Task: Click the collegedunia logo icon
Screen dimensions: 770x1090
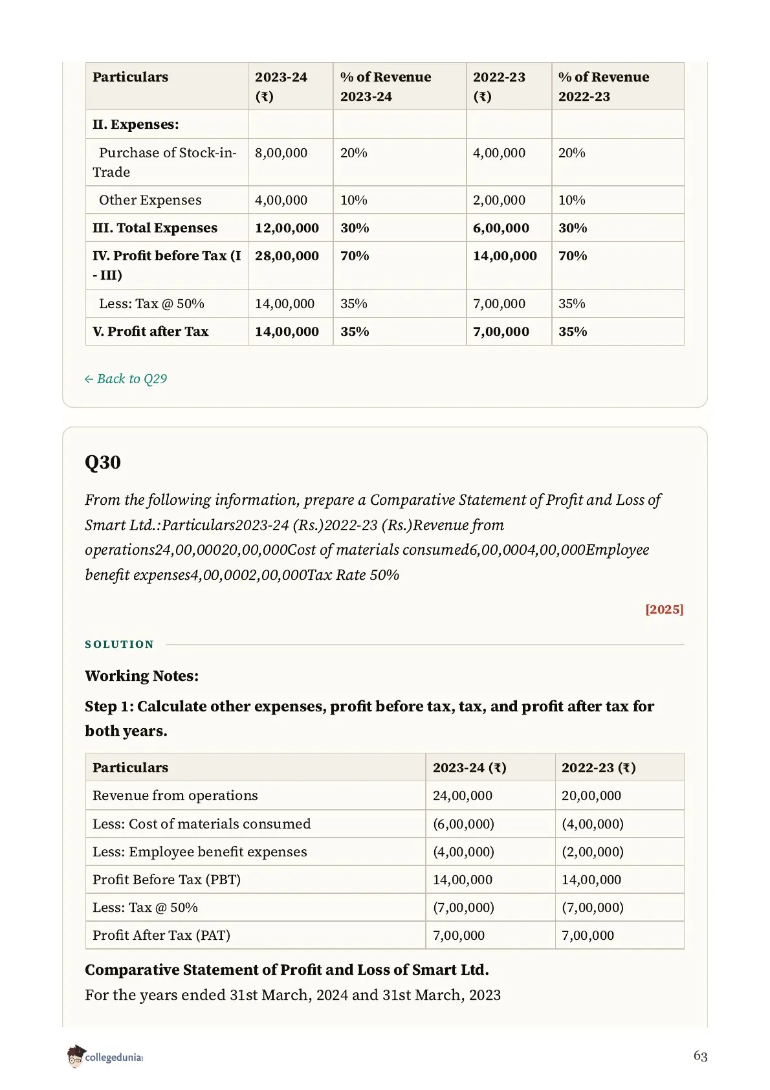Action: coord(76,1056)
